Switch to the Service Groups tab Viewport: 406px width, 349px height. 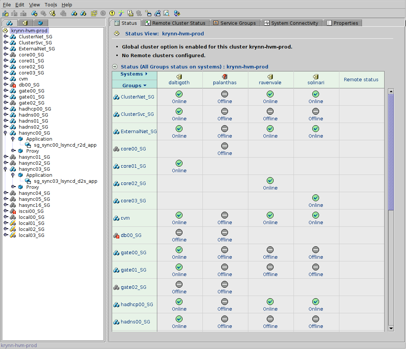[x=234, y=23]
